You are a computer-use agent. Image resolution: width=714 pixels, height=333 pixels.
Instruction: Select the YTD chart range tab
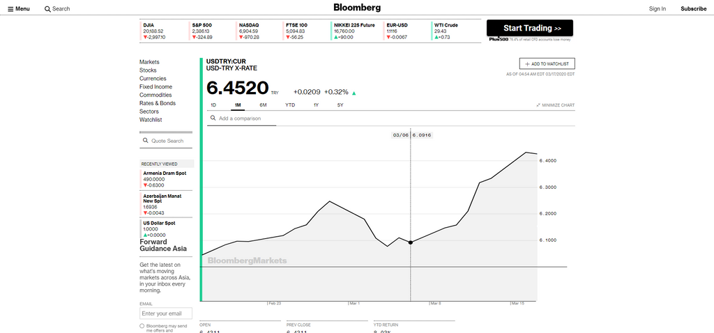coord(290,105)
